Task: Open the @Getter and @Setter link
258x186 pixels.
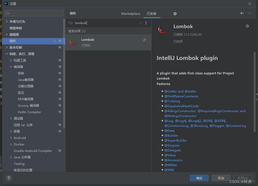Action: click(x=180, y=91)
